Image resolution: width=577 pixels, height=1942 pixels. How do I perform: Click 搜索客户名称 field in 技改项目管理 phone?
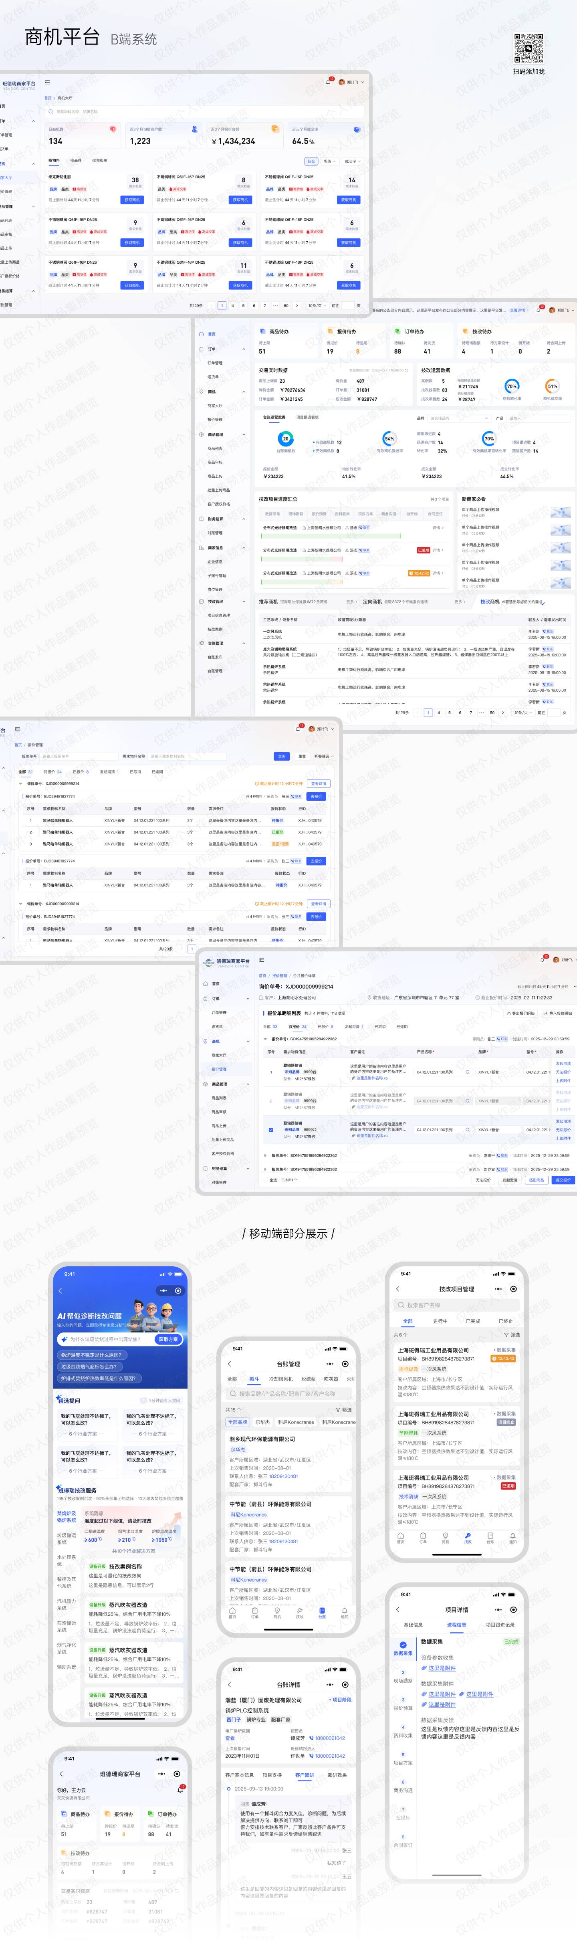pos(457,1305)
